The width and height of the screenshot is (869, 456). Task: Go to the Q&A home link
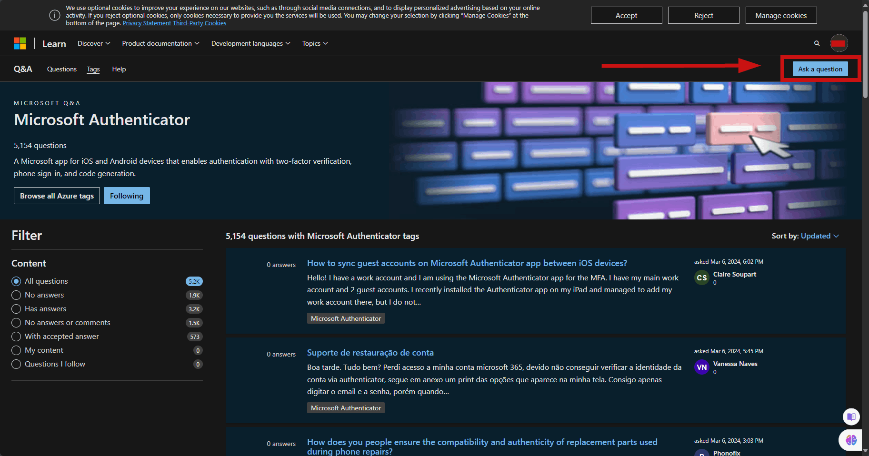click(x=23, y=69)
